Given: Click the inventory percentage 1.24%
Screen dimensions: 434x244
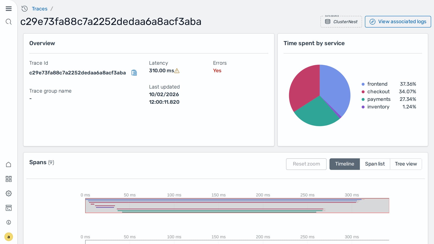Looking at the screenshot, I should [x=409, y=107].
